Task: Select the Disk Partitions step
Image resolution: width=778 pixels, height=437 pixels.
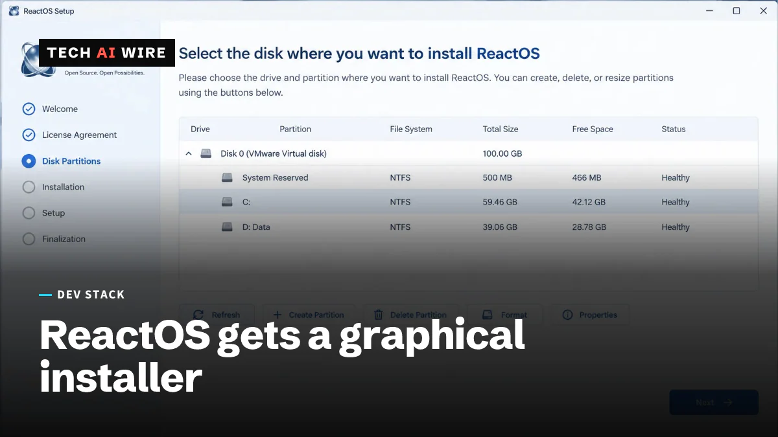Action: [x=62, y=161]
